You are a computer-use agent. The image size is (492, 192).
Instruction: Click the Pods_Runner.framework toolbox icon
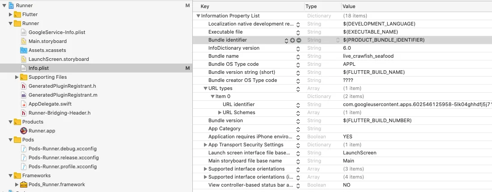click(24, 184)
